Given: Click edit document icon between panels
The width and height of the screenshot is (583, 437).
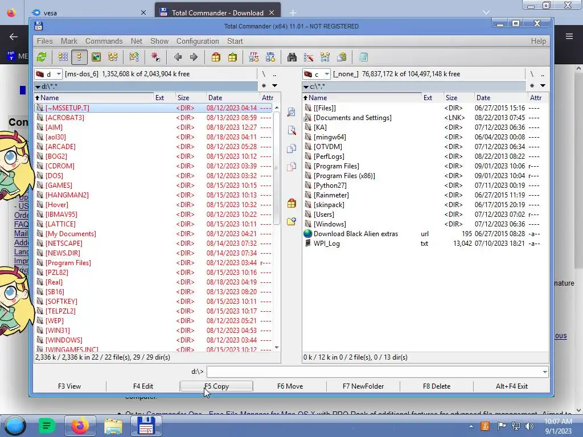Looking at the screenshot, I should [x=291, y=130].
